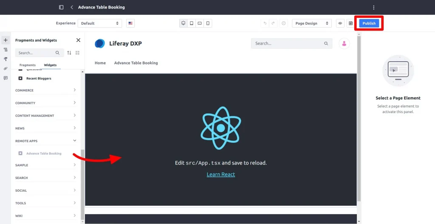The width and height of the screenshot is (435, 224).
Task: Switch to desktop viewport preview
Action: 184,23
